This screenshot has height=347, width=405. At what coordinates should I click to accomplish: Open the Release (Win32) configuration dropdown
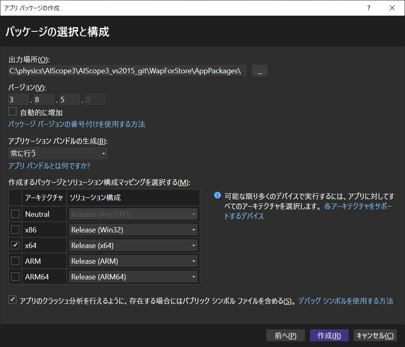click(x=193, y=230)
